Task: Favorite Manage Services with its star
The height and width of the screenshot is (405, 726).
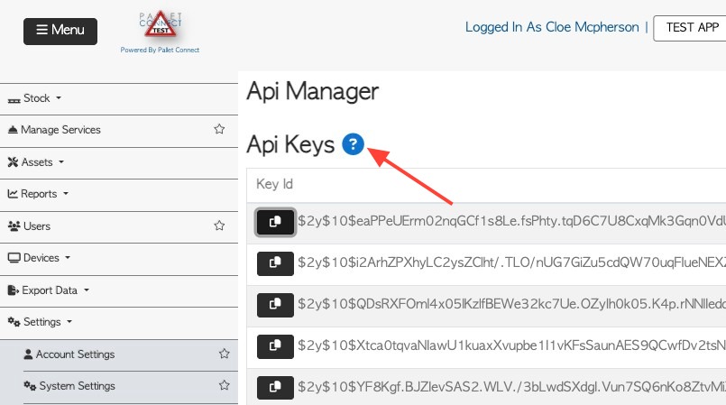Action: pyautogui.click(x=219, y=130)
